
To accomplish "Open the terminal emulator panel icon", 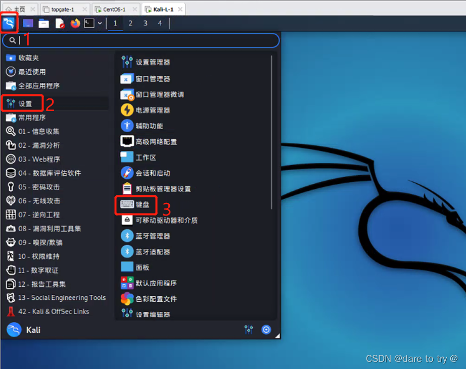I will pyautogui.click(x=89, y=23).
